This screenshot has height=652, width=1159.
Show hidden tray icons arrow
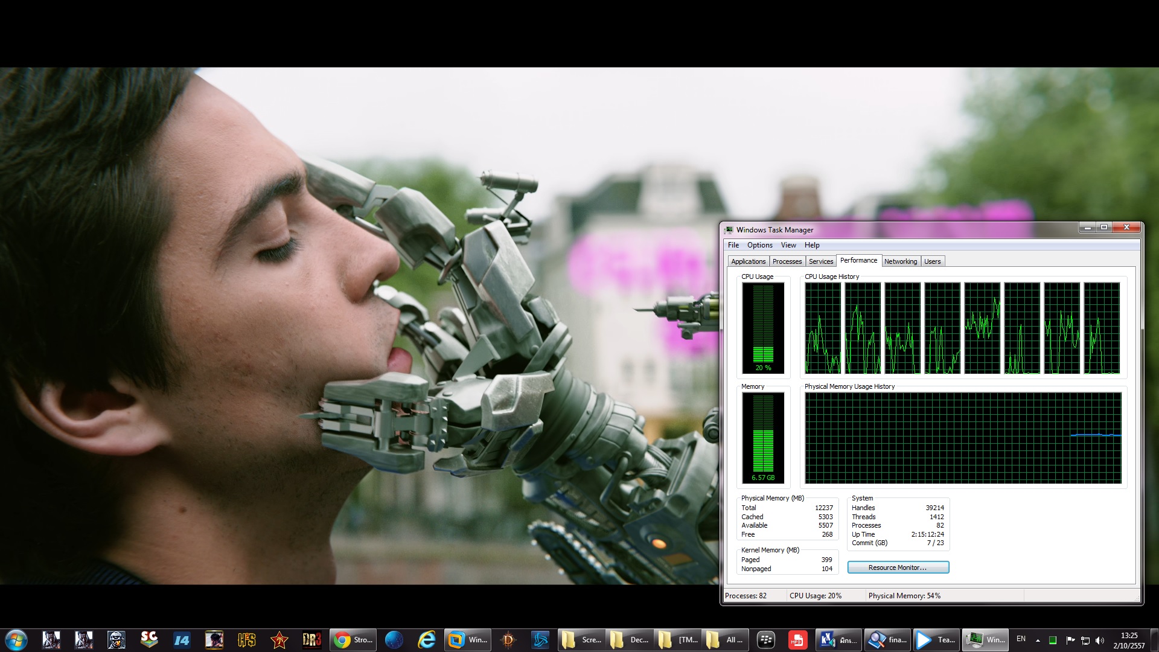point(1038,641)
